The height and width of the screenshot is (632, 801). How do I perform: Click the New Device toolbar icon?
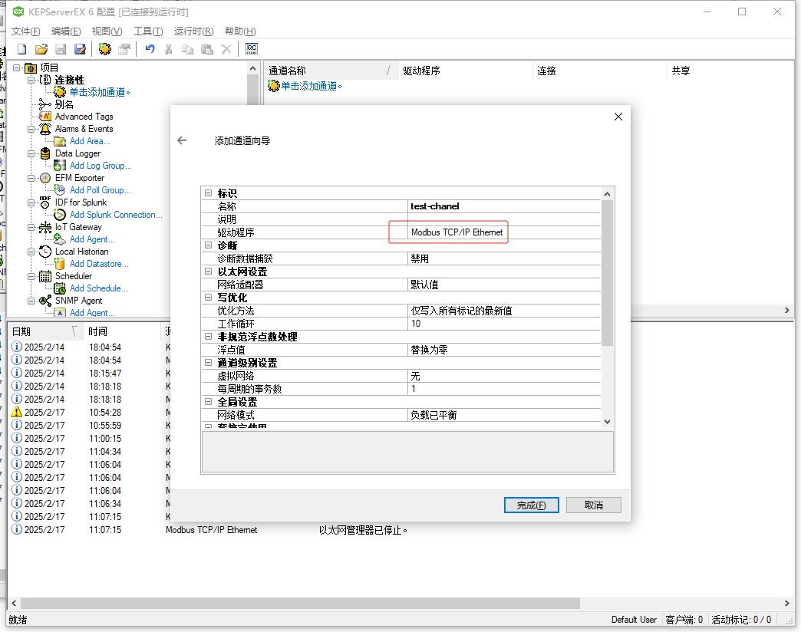click(x=124, y=49)
